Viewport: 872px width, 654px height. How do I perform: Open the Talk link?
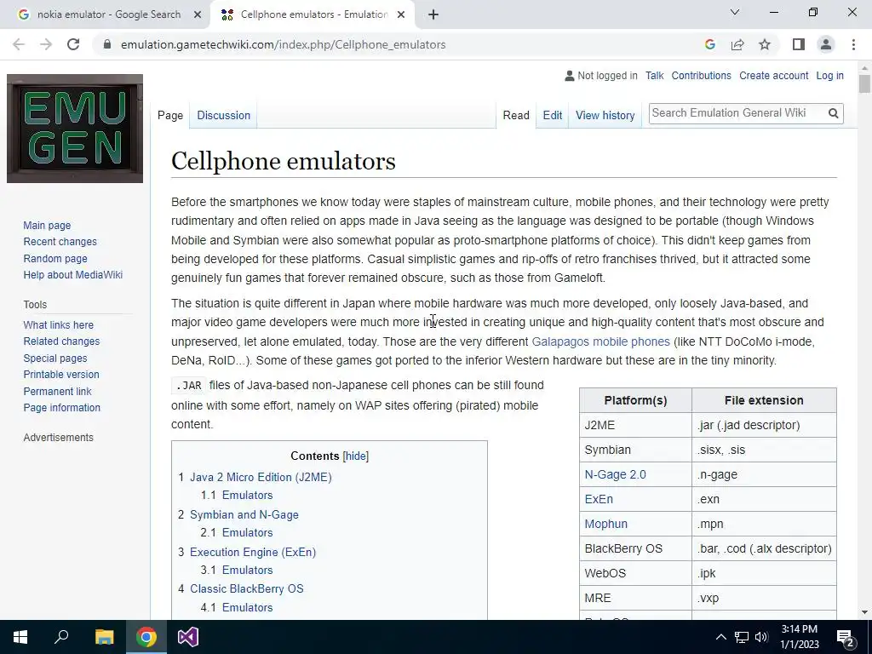[655, 76]
